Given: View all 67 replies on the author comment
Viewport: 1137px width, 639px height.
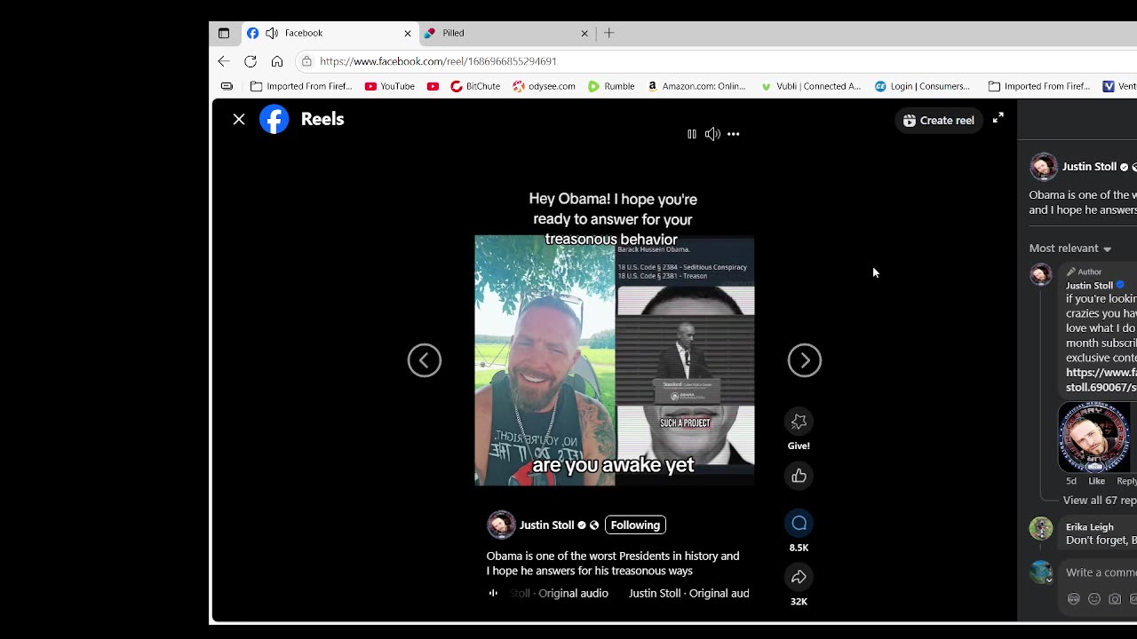Looking at the screenshot, I should 1100,501.
